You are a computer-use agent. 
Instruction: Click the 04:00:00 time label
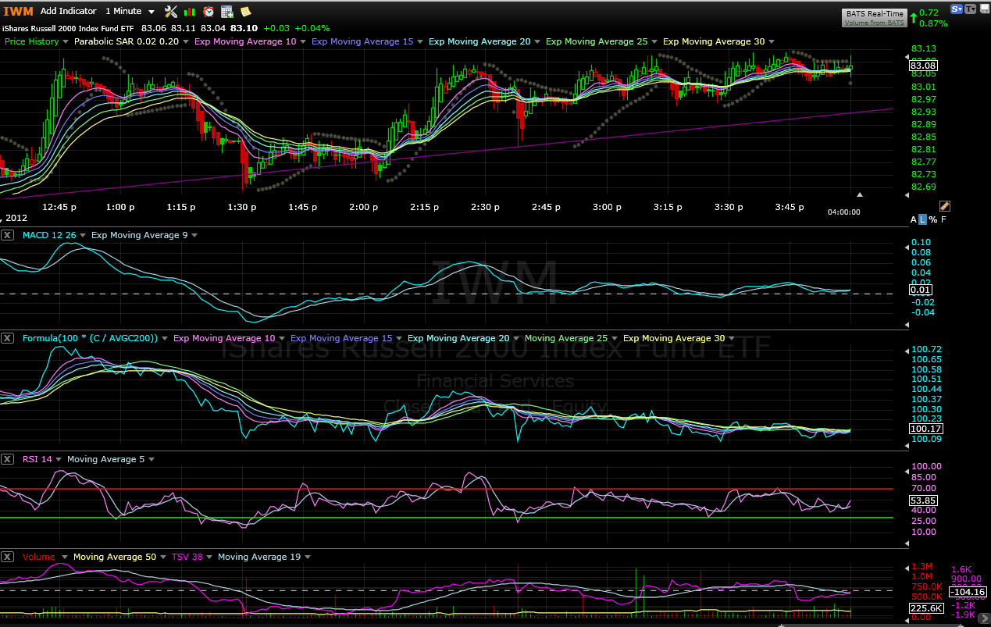(844, 212)
